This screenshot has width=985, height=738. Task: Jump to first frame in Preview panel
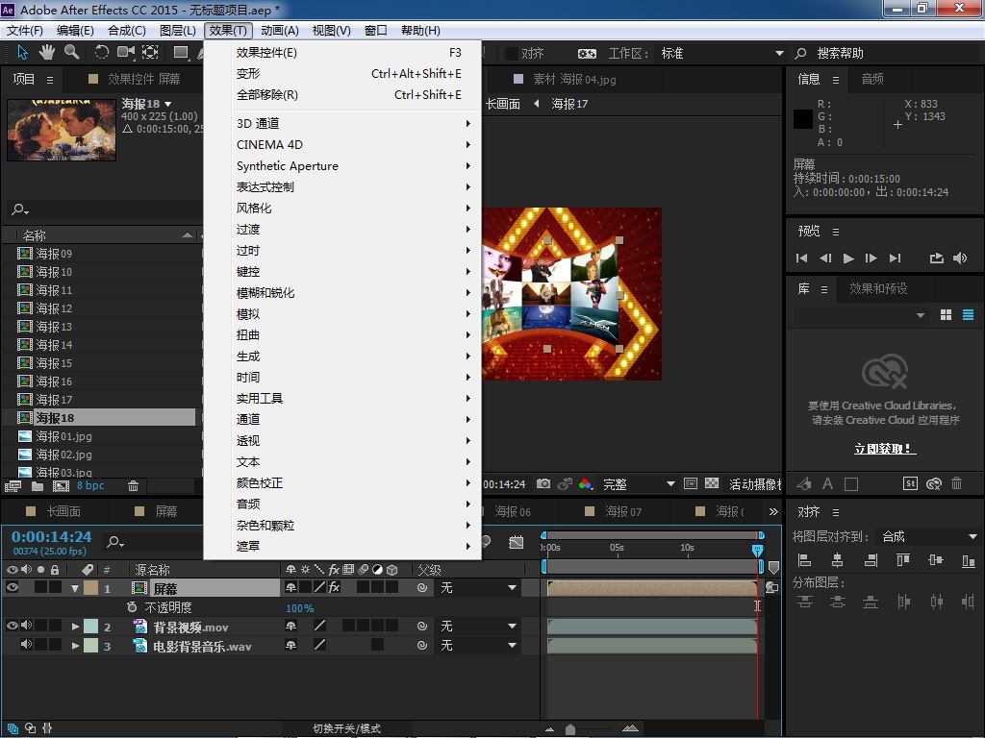[801, 258]
